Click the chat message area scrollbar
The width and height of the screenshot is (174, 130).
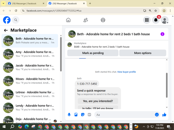[x=167, y=85]
